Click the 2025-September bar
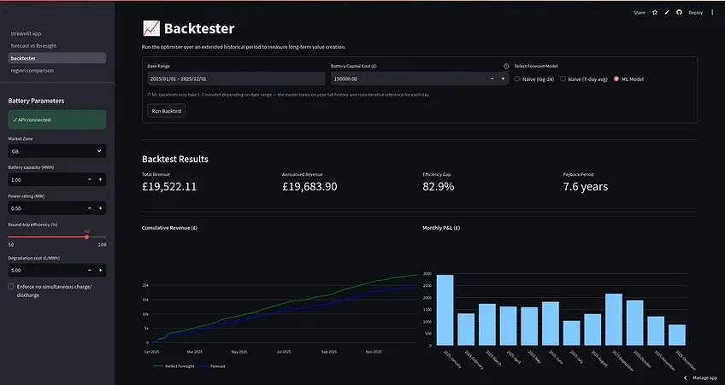This screenshot has height=385, width=725. click(x=614, y=319)
